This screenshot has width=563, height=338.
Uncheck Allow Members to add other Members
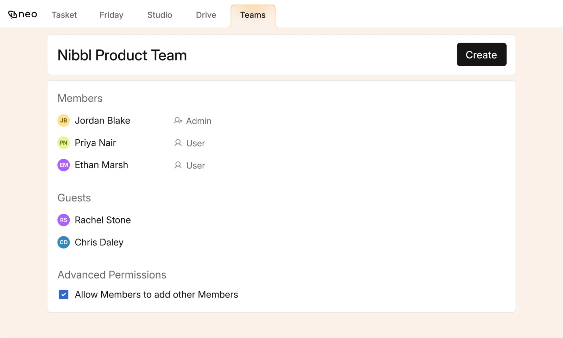pyautogui.click(x=64, y=294)
